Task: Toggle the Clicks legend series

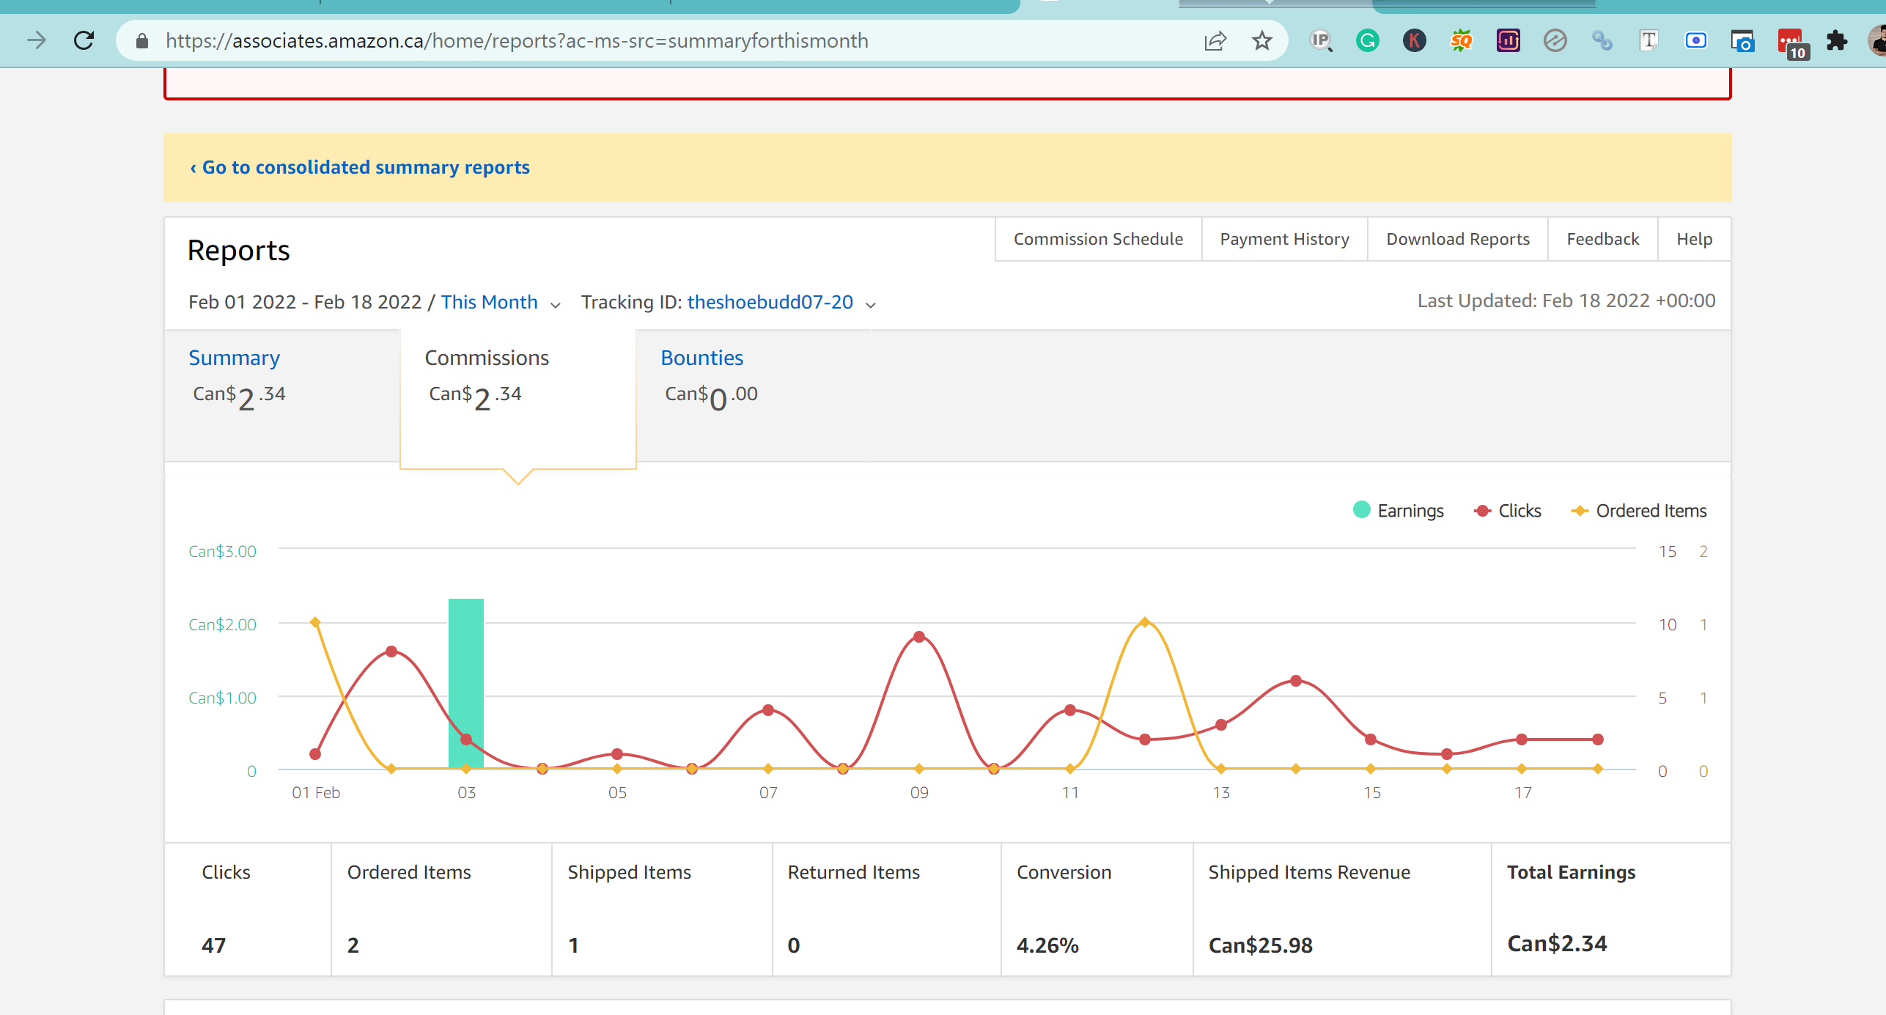Action: pyautogui.click(x=1507, y=510)
